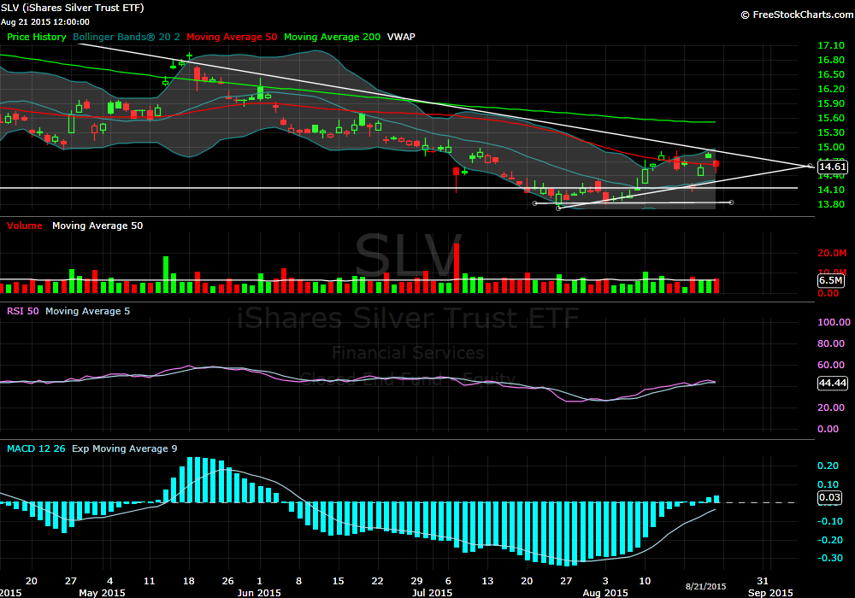The width and height of the screenshot is (855, 598).
Task: Open the FreeStockCharts.com copyright link
Action: point(797,15)
